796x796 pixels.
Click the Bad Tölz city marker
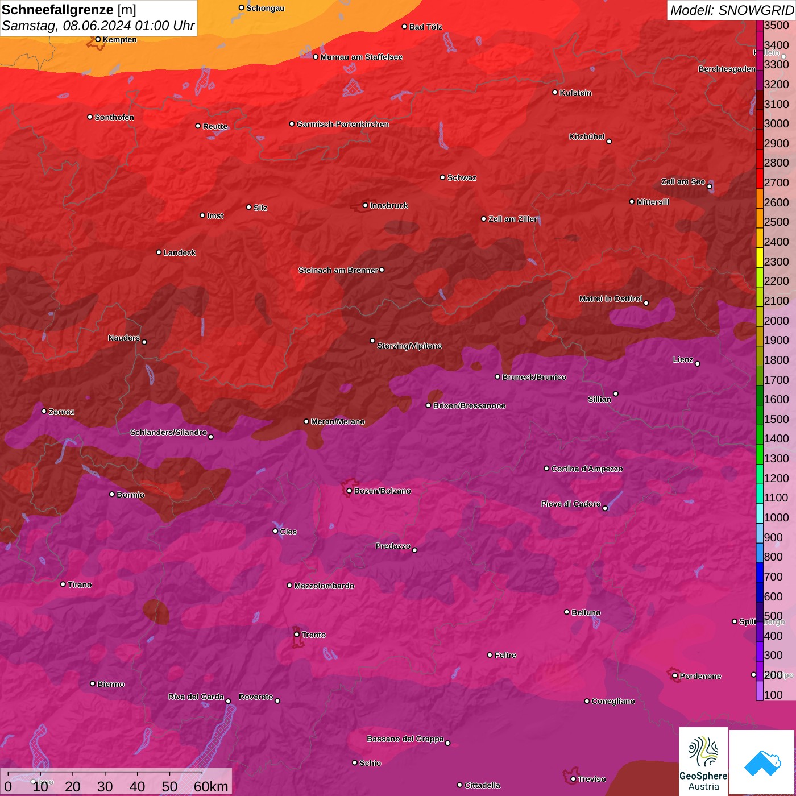[405, 27]
